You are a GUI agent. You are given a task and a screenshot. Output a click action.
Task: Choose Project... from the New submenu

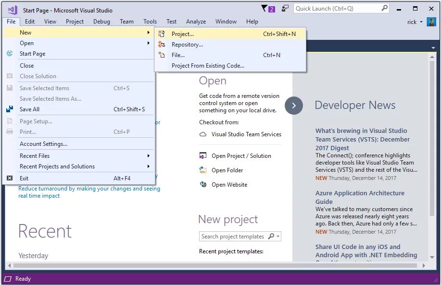point(230,34)
